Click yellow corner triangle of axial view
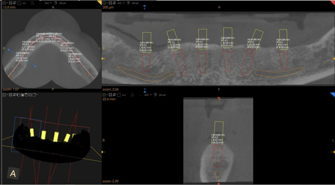The width and height of the screenshot is (335, 185). pyautogui.click(x=100, y=2)
